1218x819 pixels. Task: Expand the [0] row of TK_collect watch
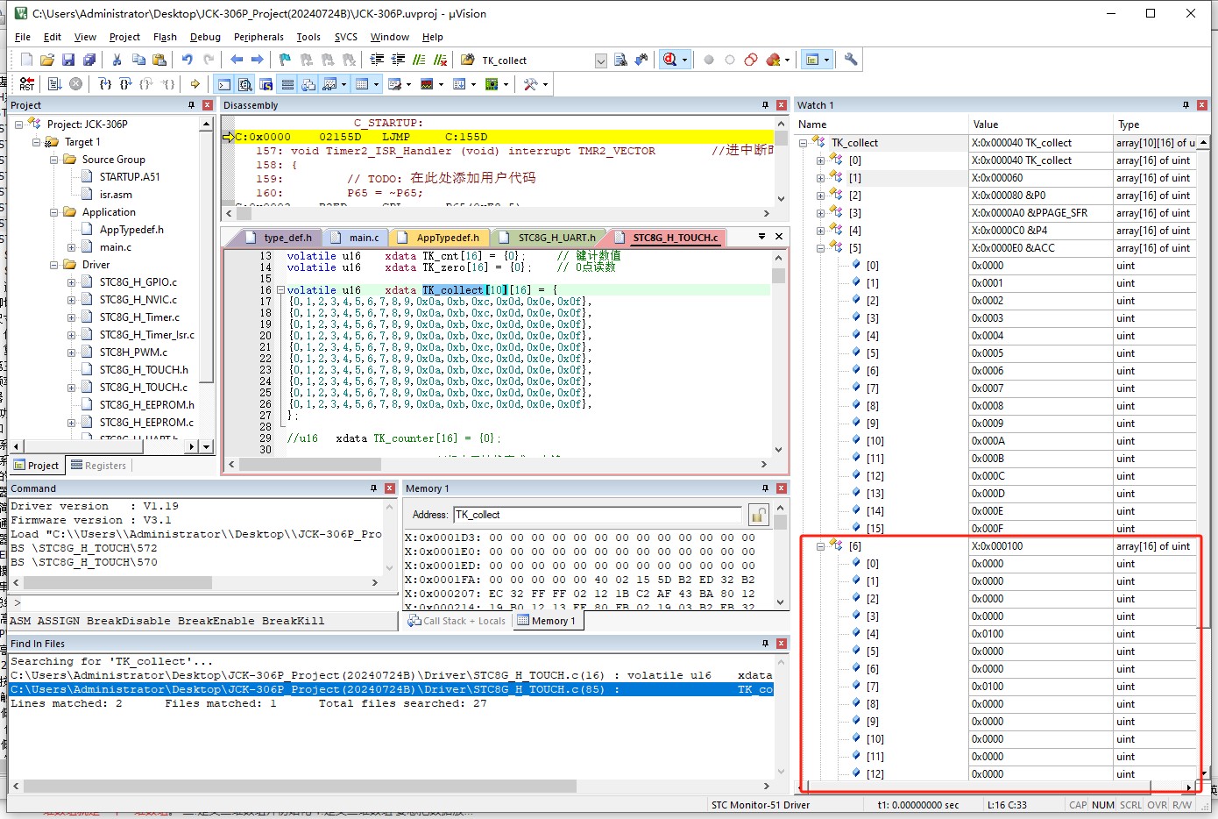[820, 160]
